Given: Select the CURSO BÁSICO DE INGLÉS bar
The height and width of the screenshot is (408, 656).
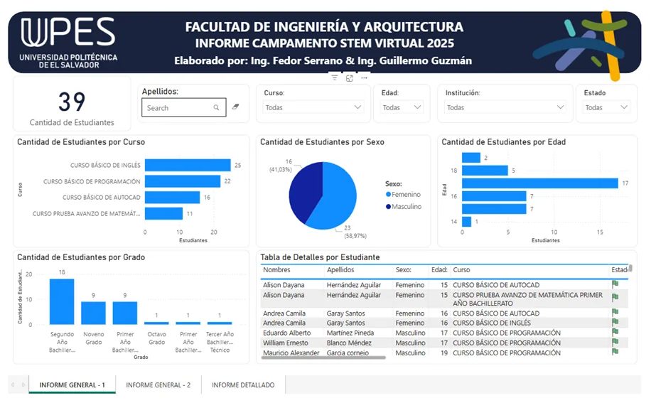Looking at the screenshot, I should 188,165.
